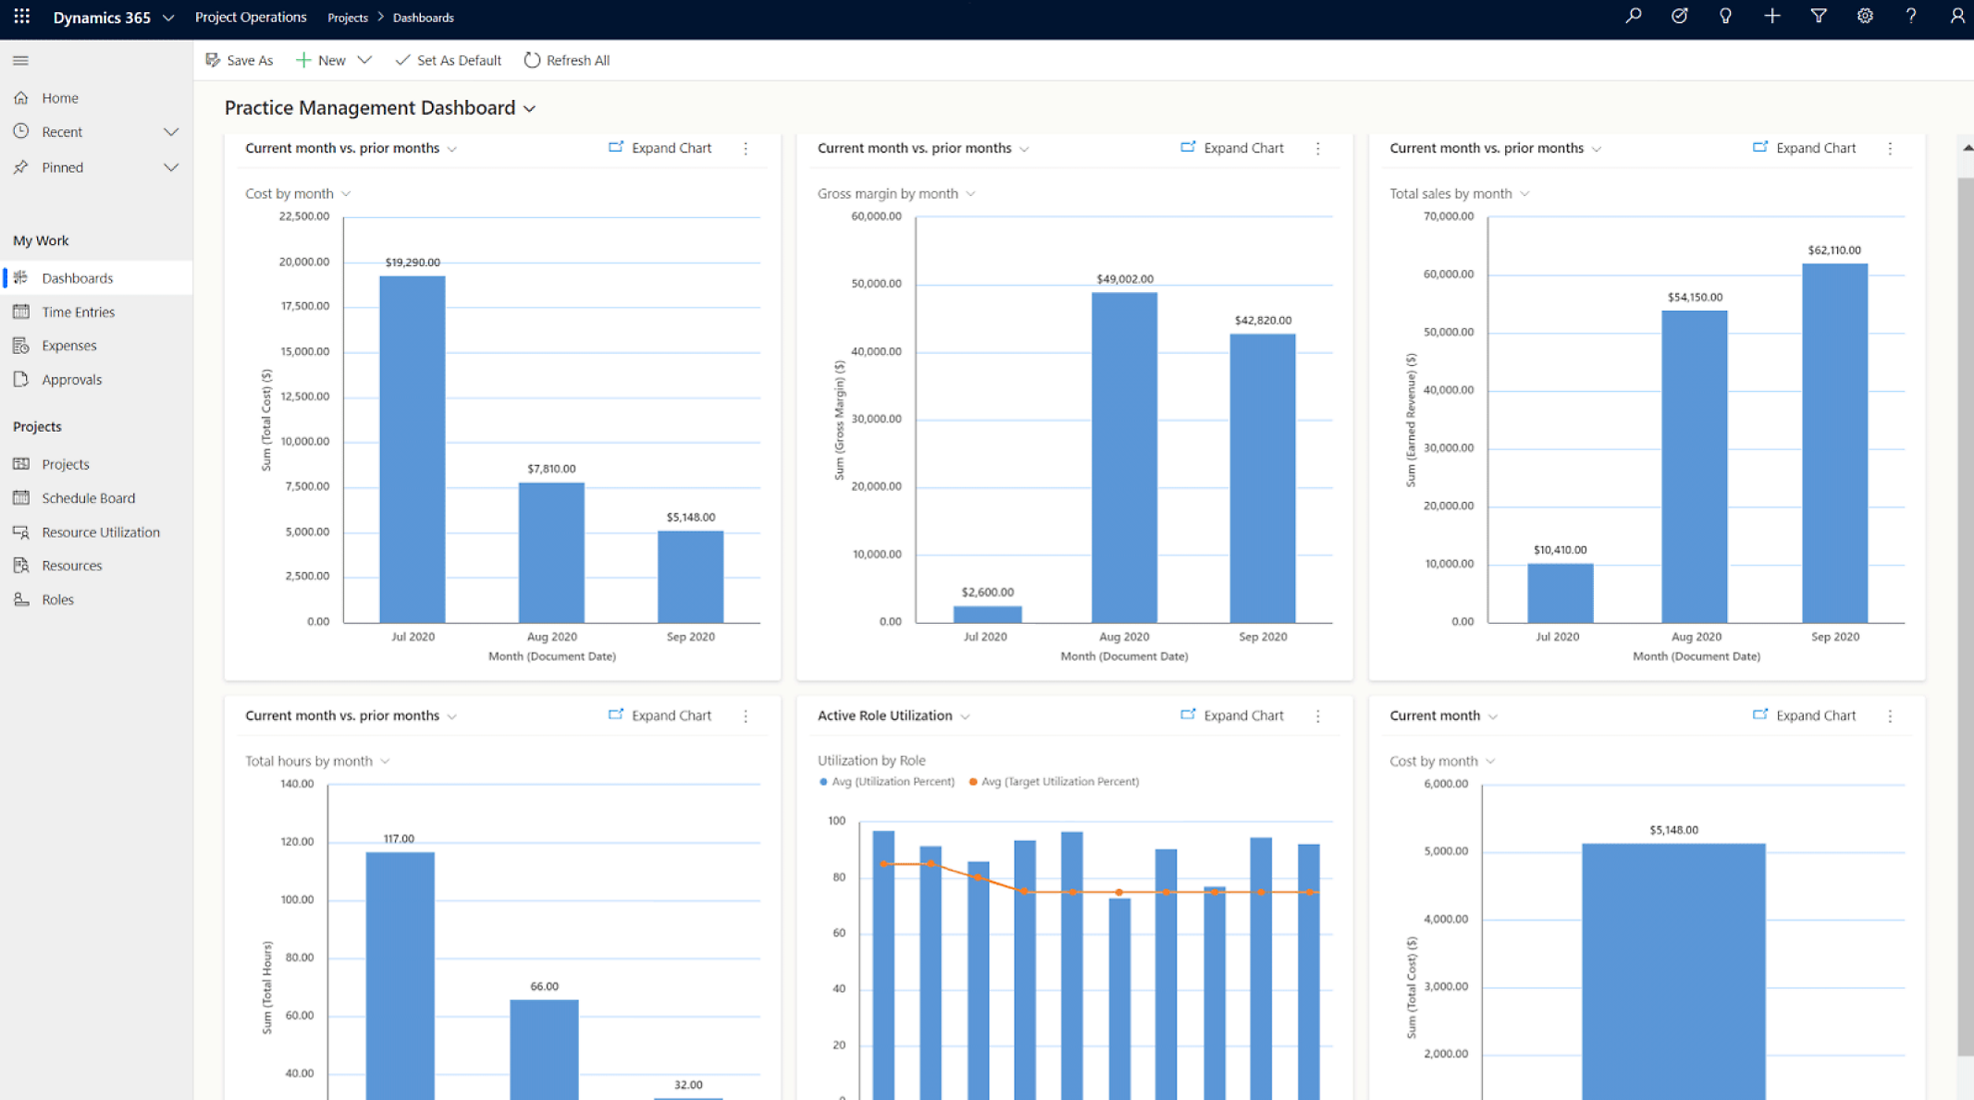Click Refresh All dashboard button
The height and width of the screenshot is (1100, 1974).
(x=566, y=59)
